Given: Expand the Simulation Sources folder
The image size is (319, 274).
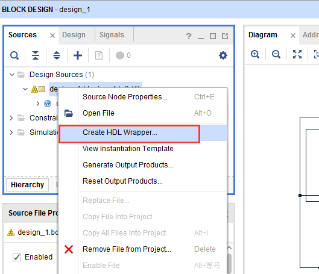Looking at the screenshot, I should (x=11, y=132).
